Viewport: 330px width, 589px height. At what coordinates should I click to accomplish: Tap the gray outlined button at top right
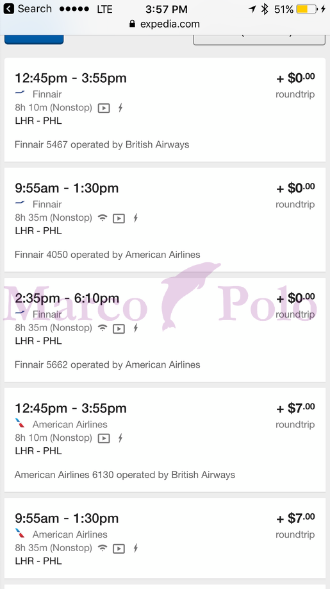coord(259,40)
